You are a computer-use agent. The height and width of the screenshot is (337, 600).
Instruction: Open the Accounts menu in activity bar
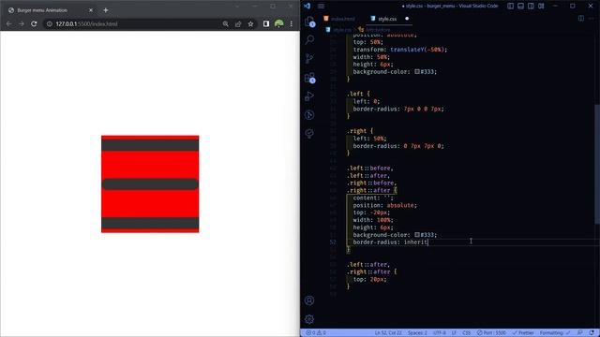pos(309,300)
